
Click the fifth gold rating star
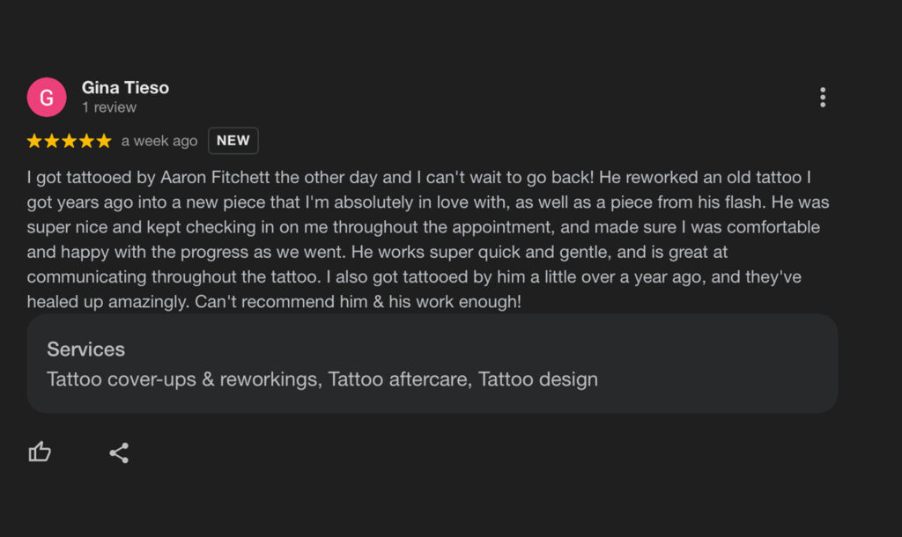coord(104,141)
